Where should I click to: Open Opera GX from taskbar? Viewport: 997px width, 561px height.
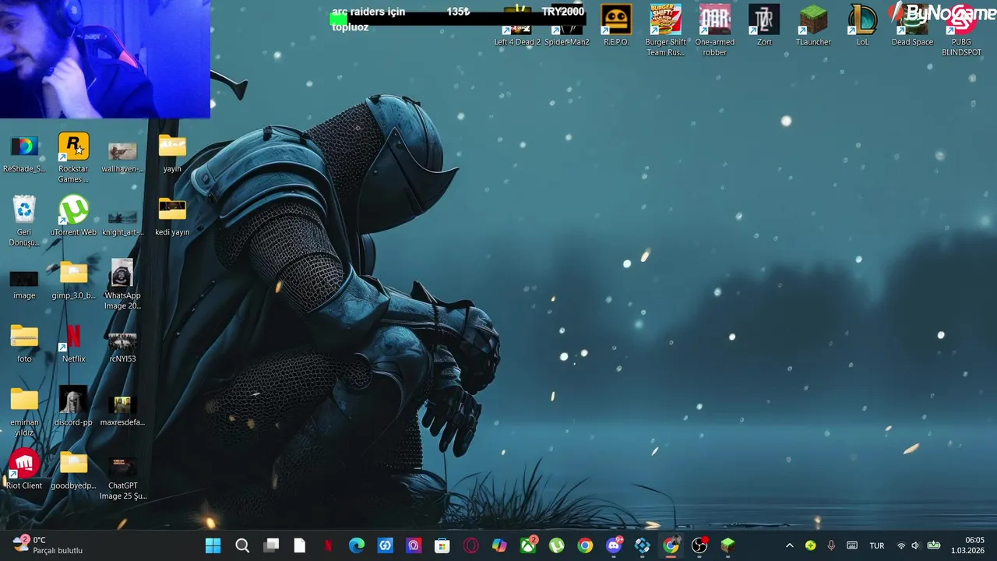point(470,545)
